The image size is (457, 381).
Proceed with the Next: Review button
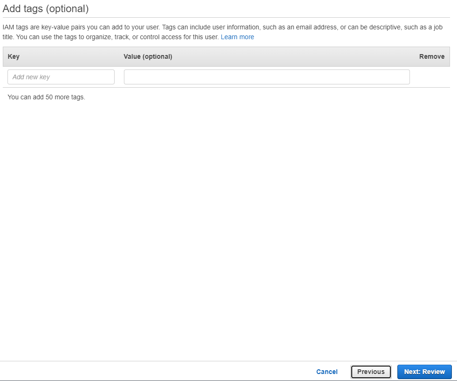(424, 372)
